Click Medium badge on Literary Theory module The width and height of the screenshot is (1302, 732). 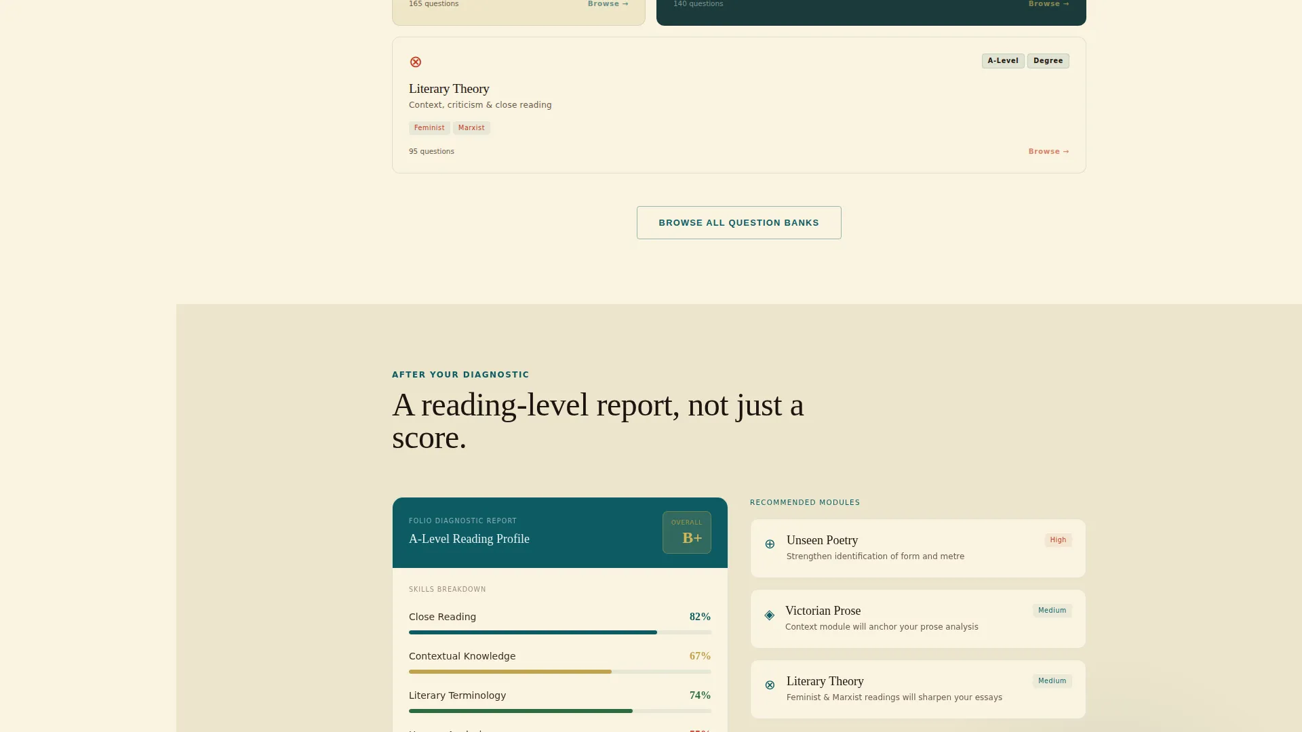point(1052,681)
